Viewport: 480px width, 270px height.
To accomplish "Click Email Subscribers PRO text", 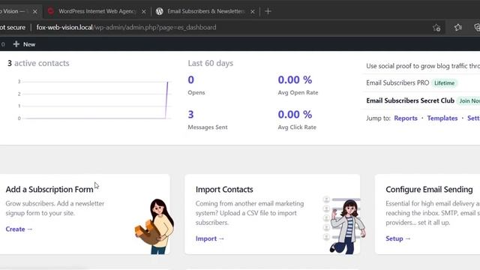I will (x=397, y=83).
